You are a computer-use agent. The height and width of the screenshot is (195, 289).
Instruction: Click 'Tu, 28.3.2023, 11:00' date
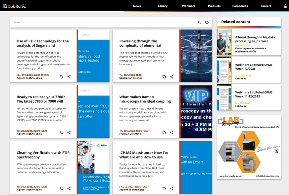[x=131, y=75]
